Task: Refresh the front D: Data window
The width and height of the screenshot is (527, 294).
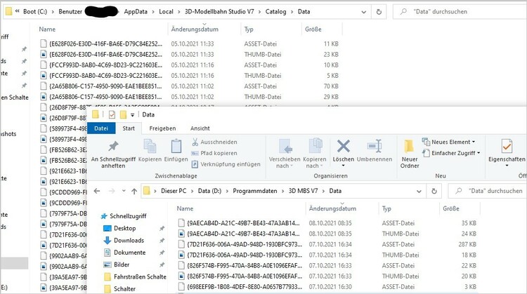Action: (x=434, y=191)
